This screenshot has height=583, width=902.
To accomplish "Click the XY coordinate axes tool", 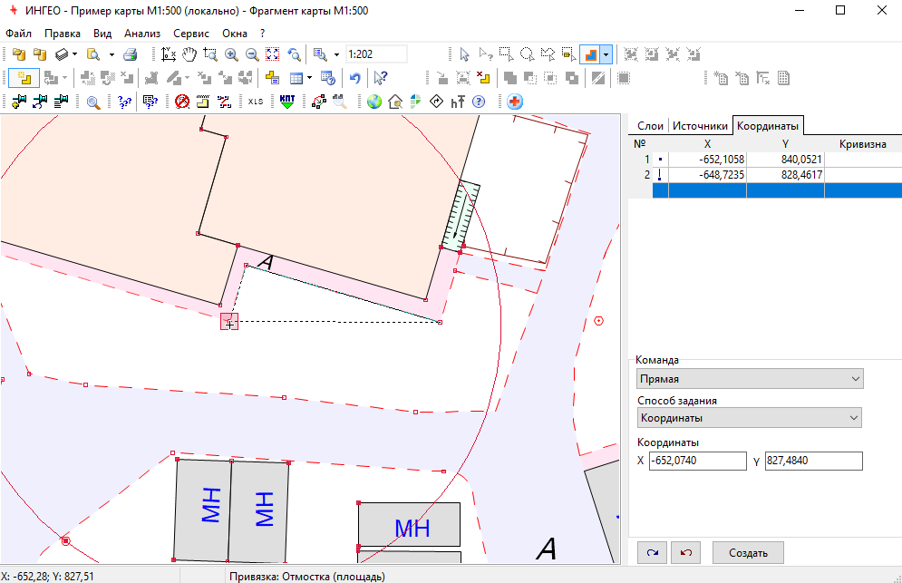I will pyautogui.click(x=169, y=54).
